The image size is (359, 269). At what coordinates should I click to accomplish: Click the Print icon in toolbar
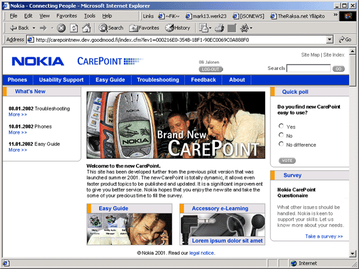[219, 27]
